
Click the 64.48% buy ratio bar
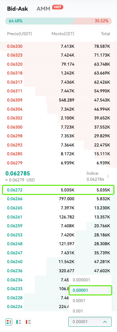[40, 21]
